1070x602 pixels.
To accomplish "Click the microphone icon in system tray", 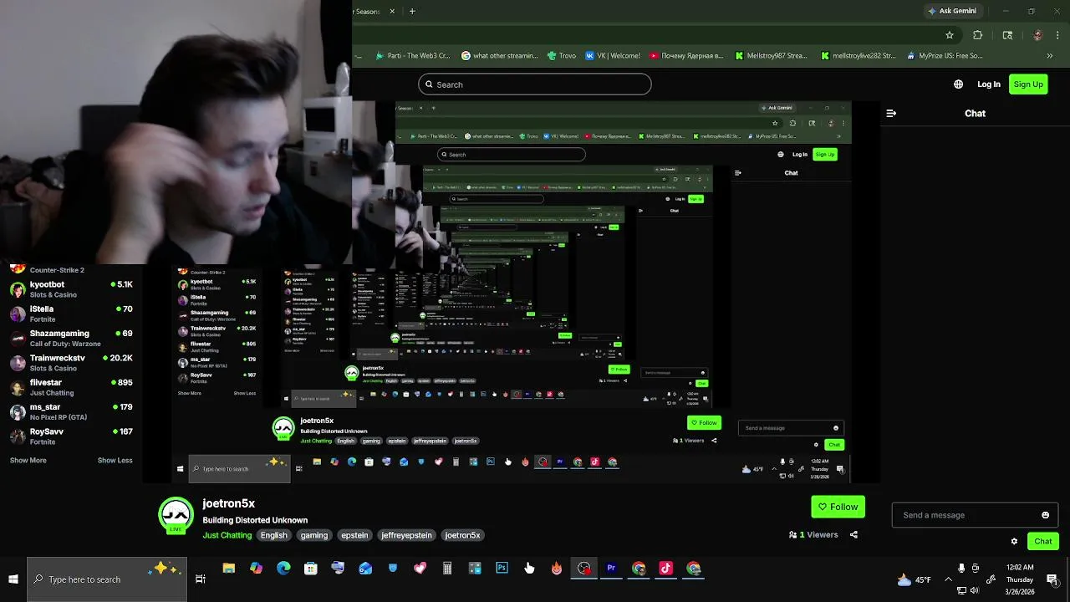I will click(x=961, y=569).
